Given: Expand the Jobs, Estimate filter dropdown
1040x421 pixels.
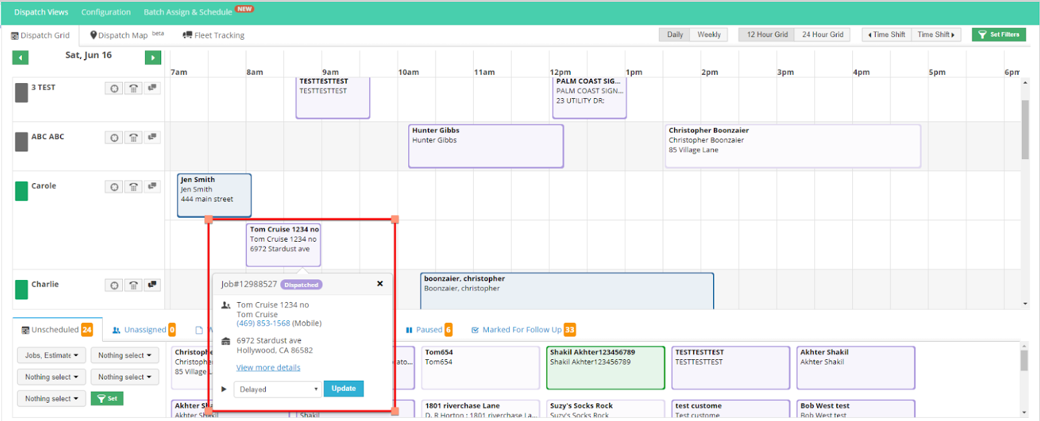Looking at the screenshot, I should point(51,355).
